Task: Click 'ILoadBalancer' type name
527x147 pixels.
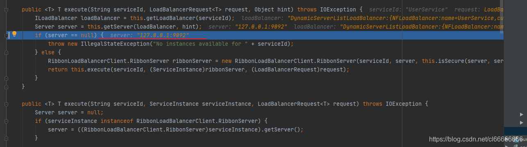Action: [57, 18]
